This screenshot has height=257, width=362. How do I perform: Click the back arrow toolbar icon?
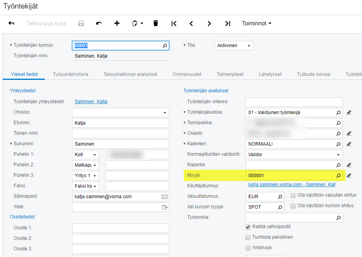coord(11,23)
